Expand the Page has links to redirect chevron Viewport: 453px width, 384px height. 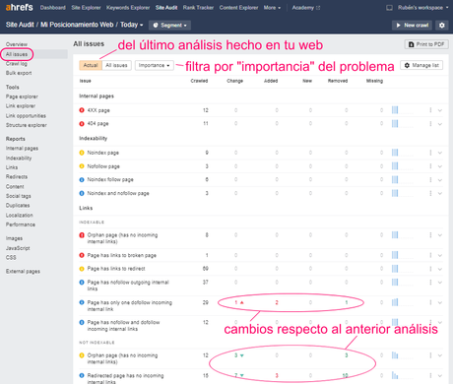point(440,269)
